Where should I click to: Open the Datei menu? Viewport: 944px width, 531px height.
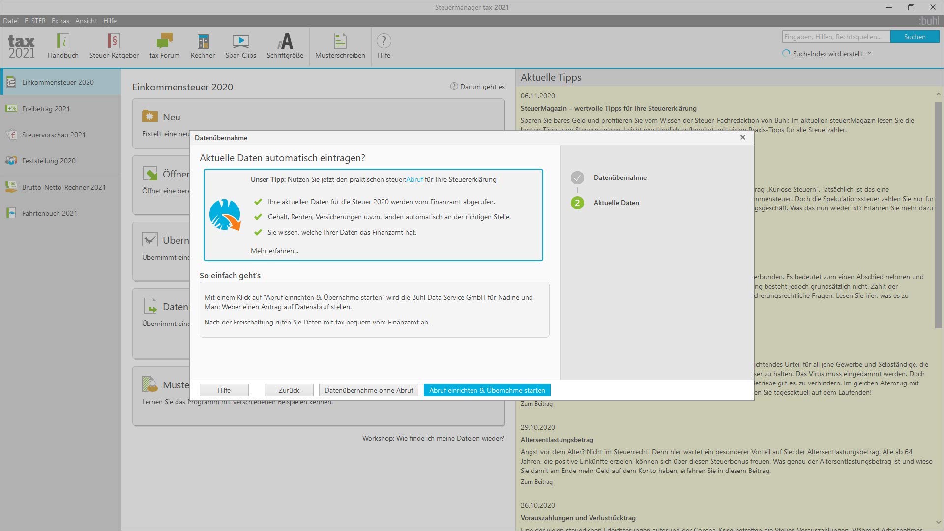pyautogui.click(x=11, y=21)
